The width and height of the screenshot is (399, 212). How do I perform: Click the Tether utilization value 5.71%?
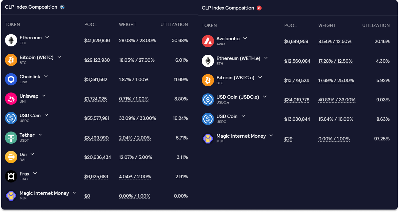click(x=182, y=138)
